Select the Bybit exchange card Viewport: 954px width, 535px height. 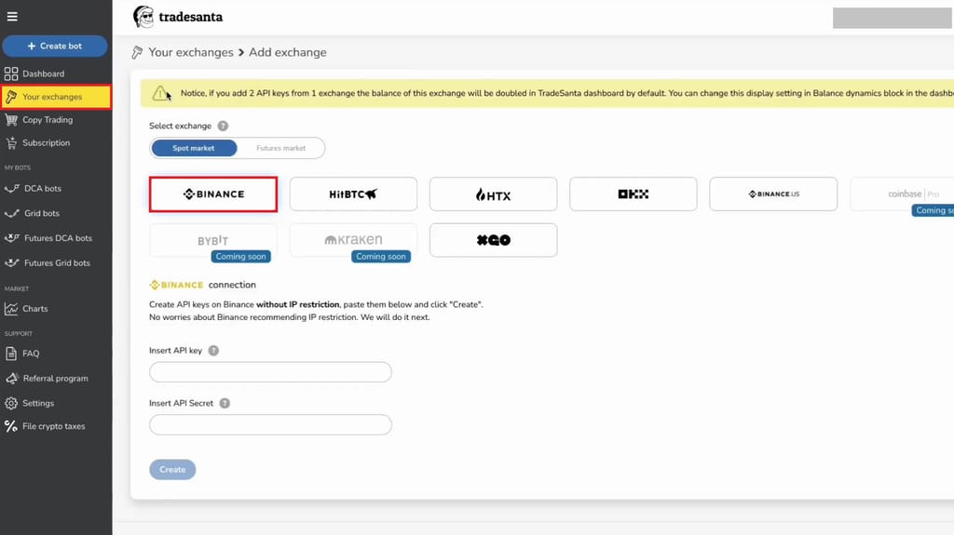[213, 240]
